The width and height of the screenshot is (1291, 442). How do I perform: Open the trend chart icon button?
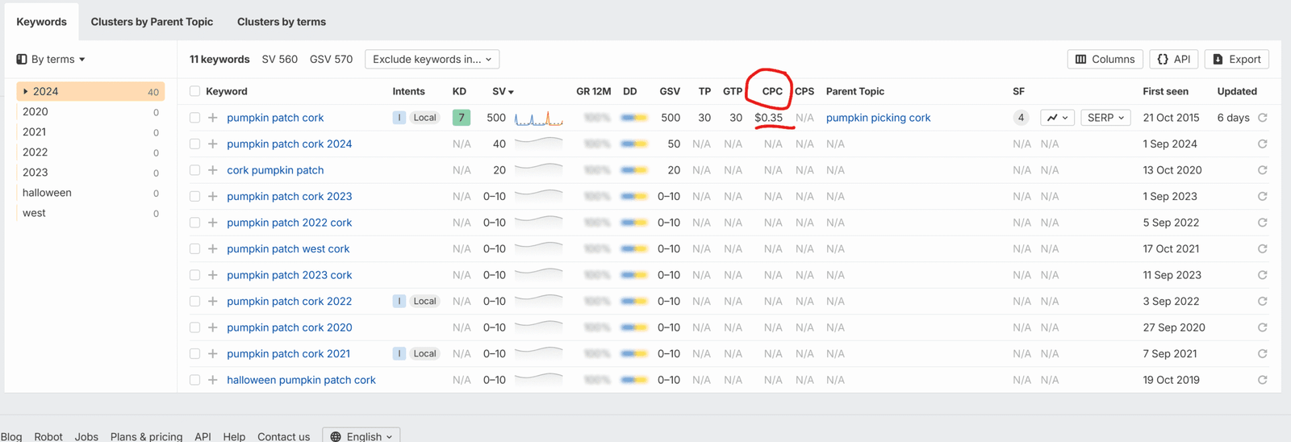(1057, 118)
